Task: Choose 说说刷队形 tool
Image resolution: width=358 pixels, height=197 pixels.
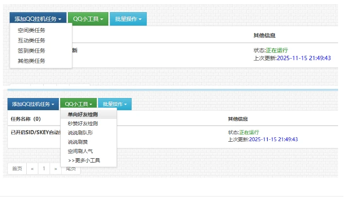Action: pyautogui.click(x=88, y=132)
